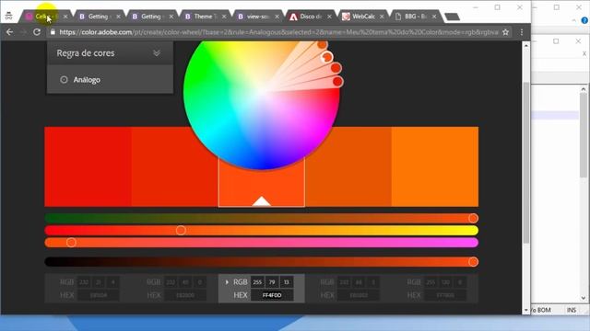
Task: Click the white base-color triangle marker
Action: click(x=262, y=201)
